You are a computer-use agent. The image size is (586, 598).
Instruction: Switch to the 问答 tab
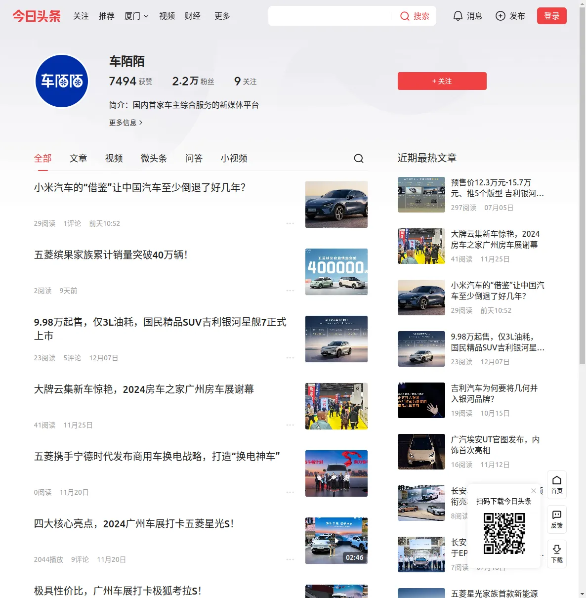[x=194, y=158]
